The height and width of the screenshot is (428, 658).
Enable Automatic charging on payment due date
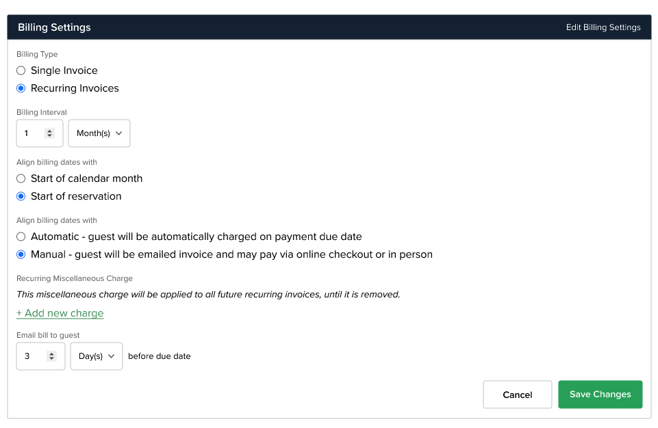coord(21,236)
